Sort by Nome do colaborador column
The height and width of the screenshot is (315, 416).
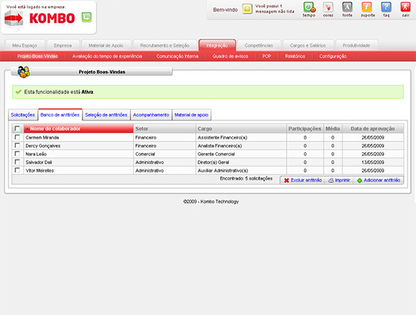click(x=79, y=129)
